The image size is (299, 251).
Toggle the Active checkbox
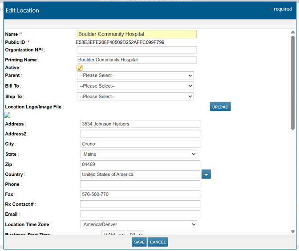(x=80, y=68)
